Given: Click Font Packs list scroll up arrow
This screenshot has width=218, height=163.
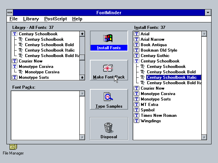Looking at the screenshot, I should click(x=82, y=94).
